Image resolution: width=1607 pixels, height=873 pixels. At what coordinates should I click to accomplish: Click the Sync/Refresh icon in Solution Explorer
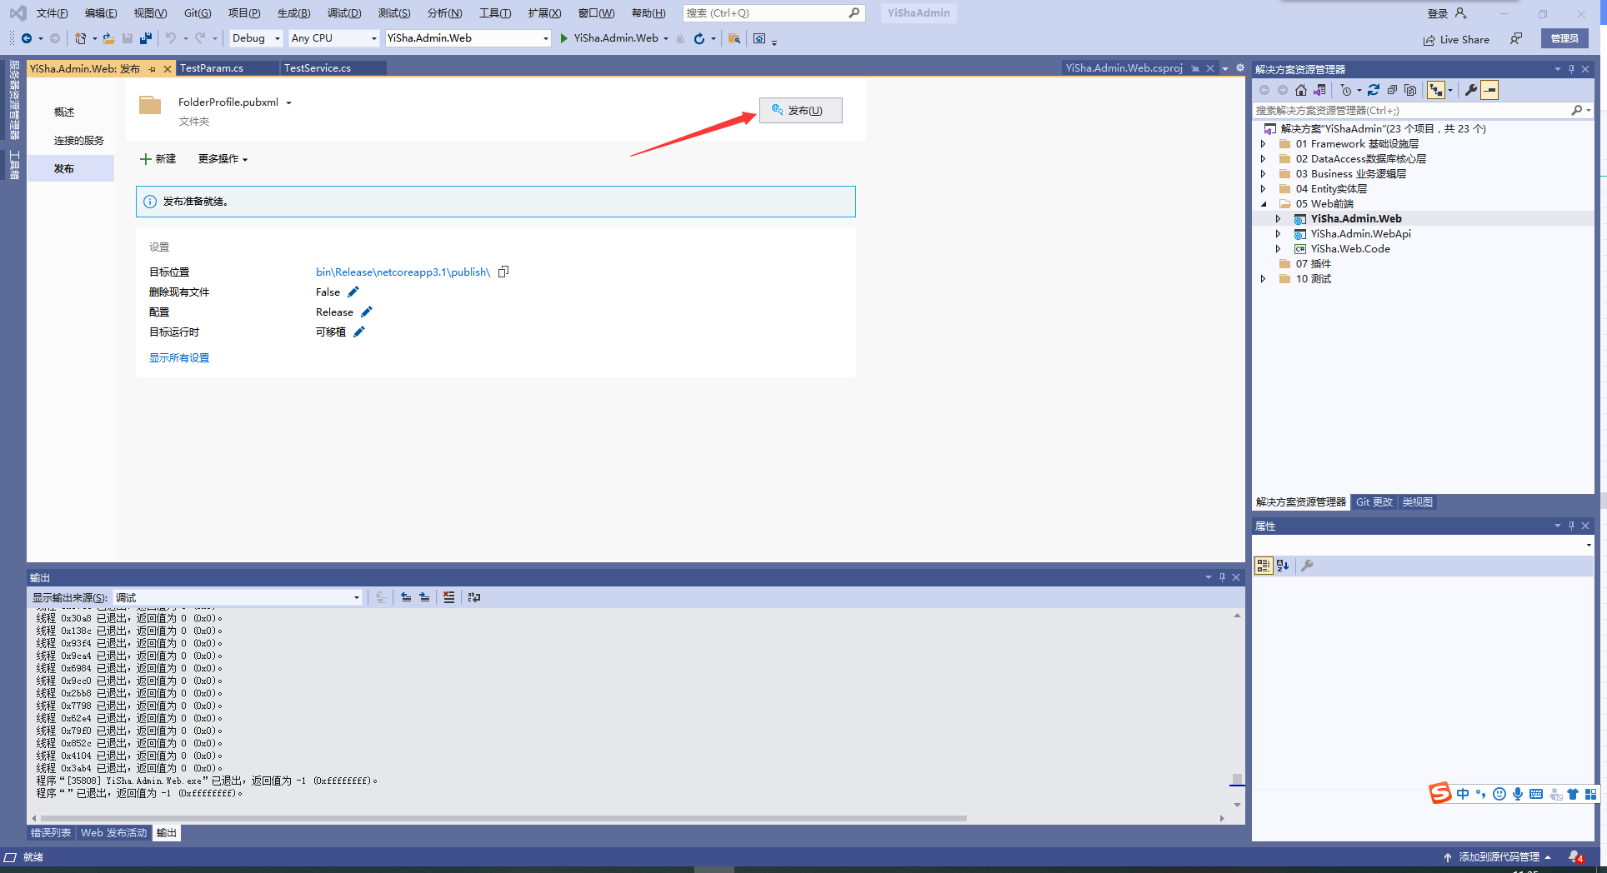1374,90
